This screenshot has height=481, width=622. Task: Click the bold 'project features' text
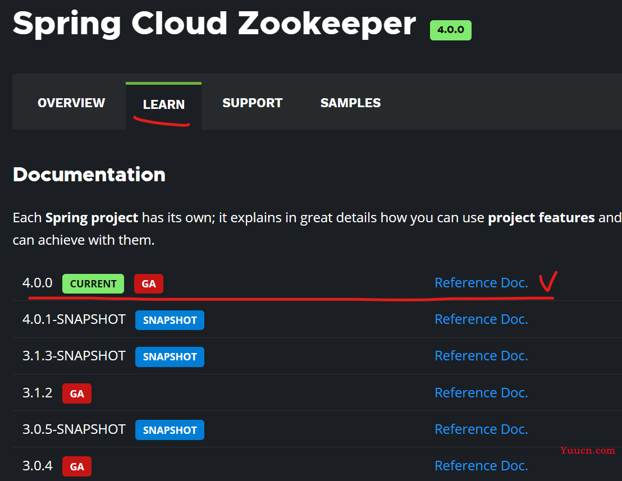click(541, 218)
